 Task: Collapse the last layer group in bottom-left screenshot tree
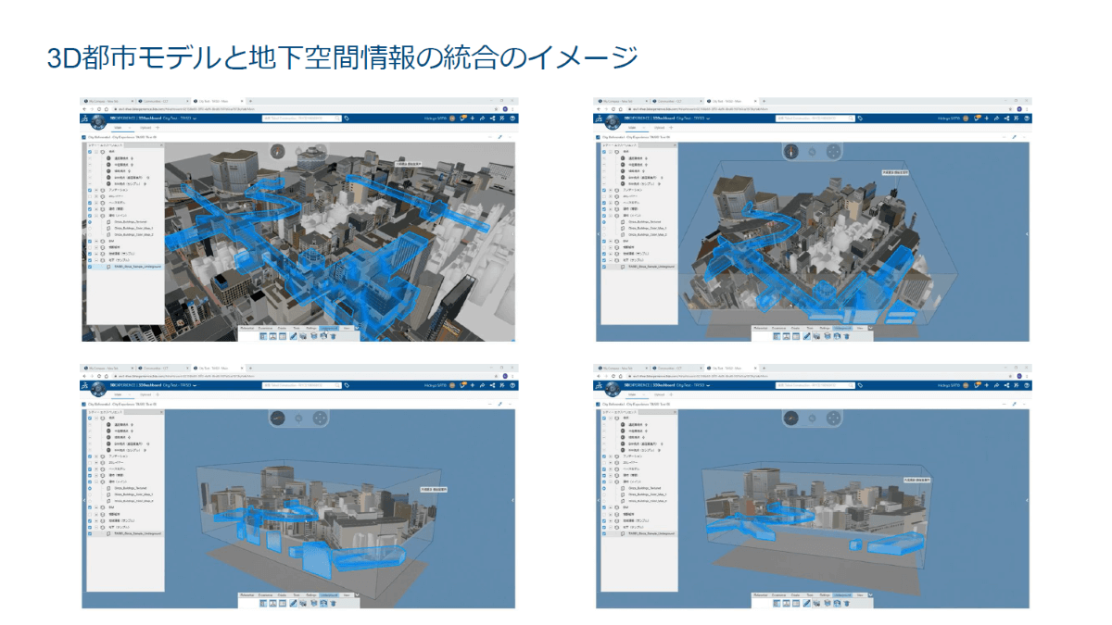pyautogui.click(x=96, y=526)
